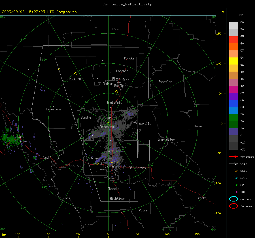The image size is (255, 238).
Task: Click the Didsbury map label
Action: (x=107, y=127)
